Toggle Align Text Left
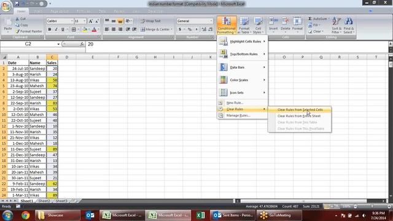 (x=107, y=29)
